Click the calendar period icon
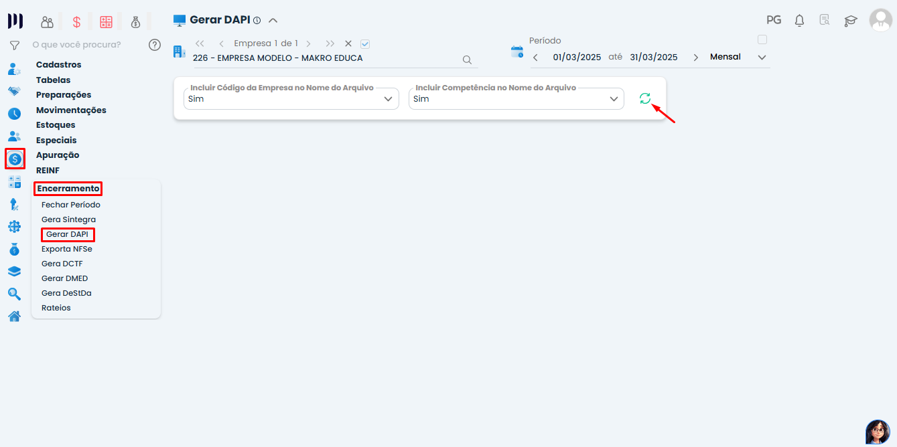This screenshot has width=897, height=447. pyautogui.click(x=517, y=52)
